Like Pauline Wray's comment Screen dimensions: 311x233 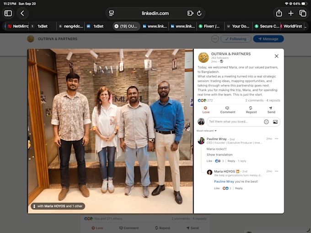point(209,161)
